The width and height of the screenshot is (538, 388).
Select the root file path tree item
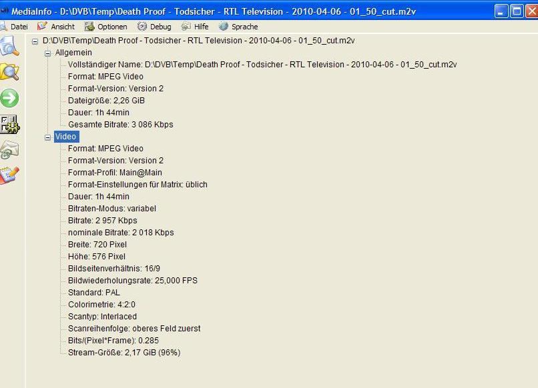click(198, 41)
